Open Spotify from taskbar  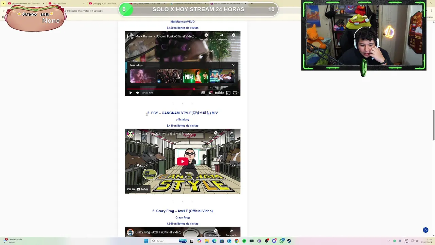click(244, 241)
